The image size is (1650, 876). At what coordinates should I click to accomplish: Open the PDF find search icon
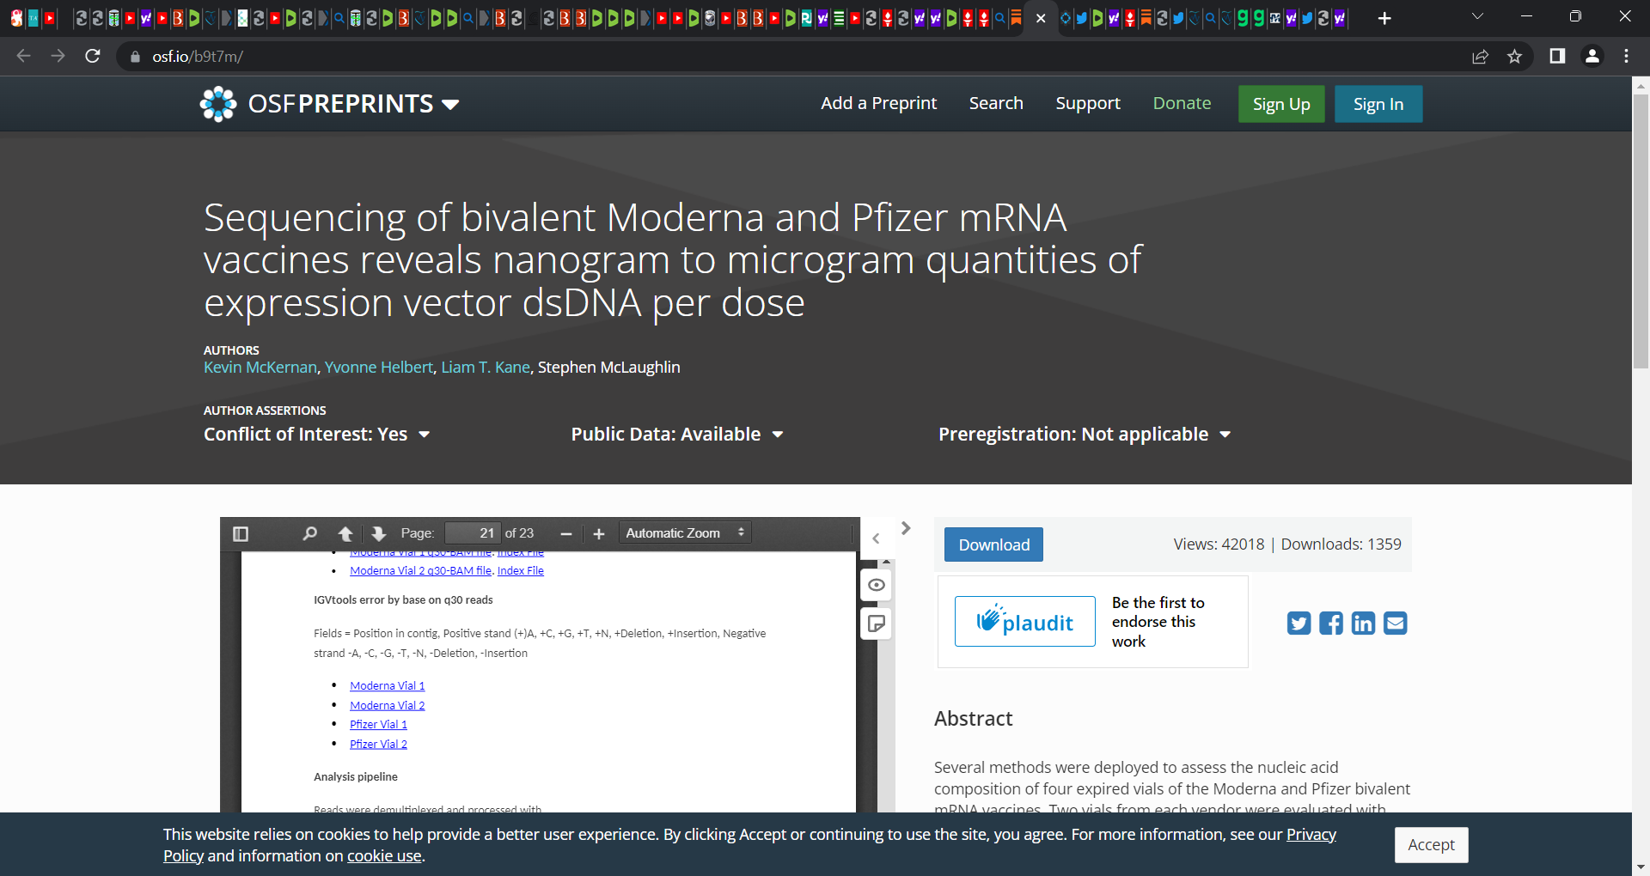click(x=309, y=533)
